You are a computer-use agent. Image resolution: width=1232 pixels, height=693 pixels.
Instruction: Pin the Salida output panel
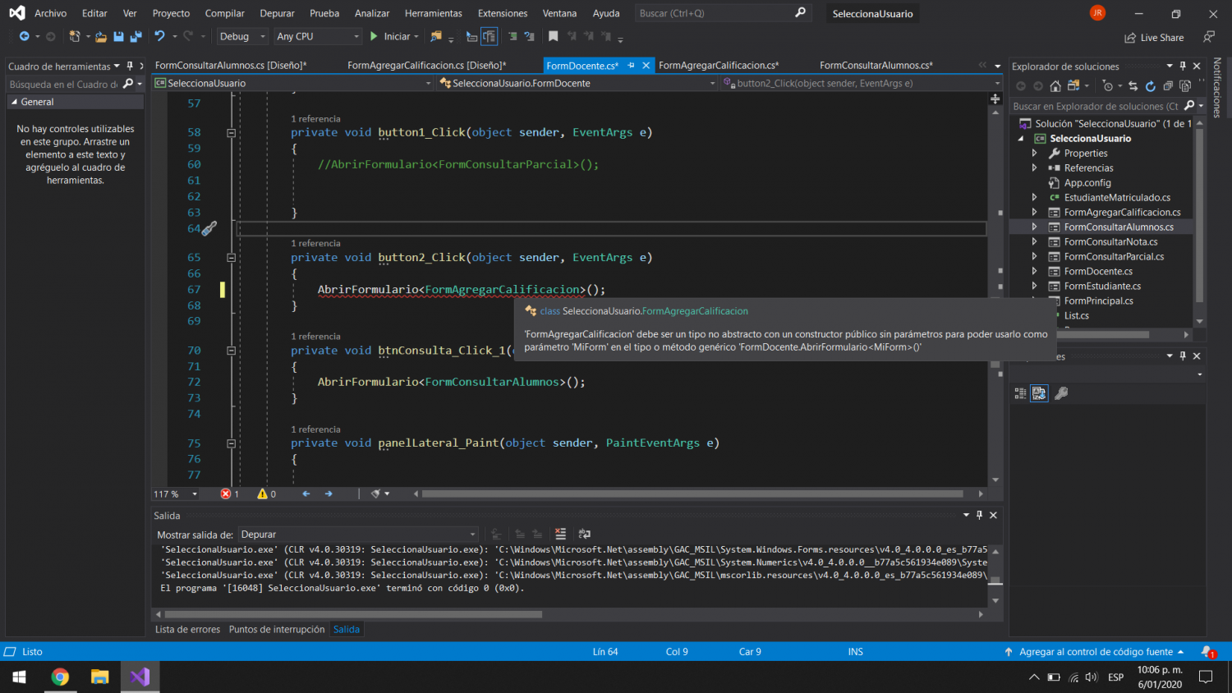[x=979, y=515]
